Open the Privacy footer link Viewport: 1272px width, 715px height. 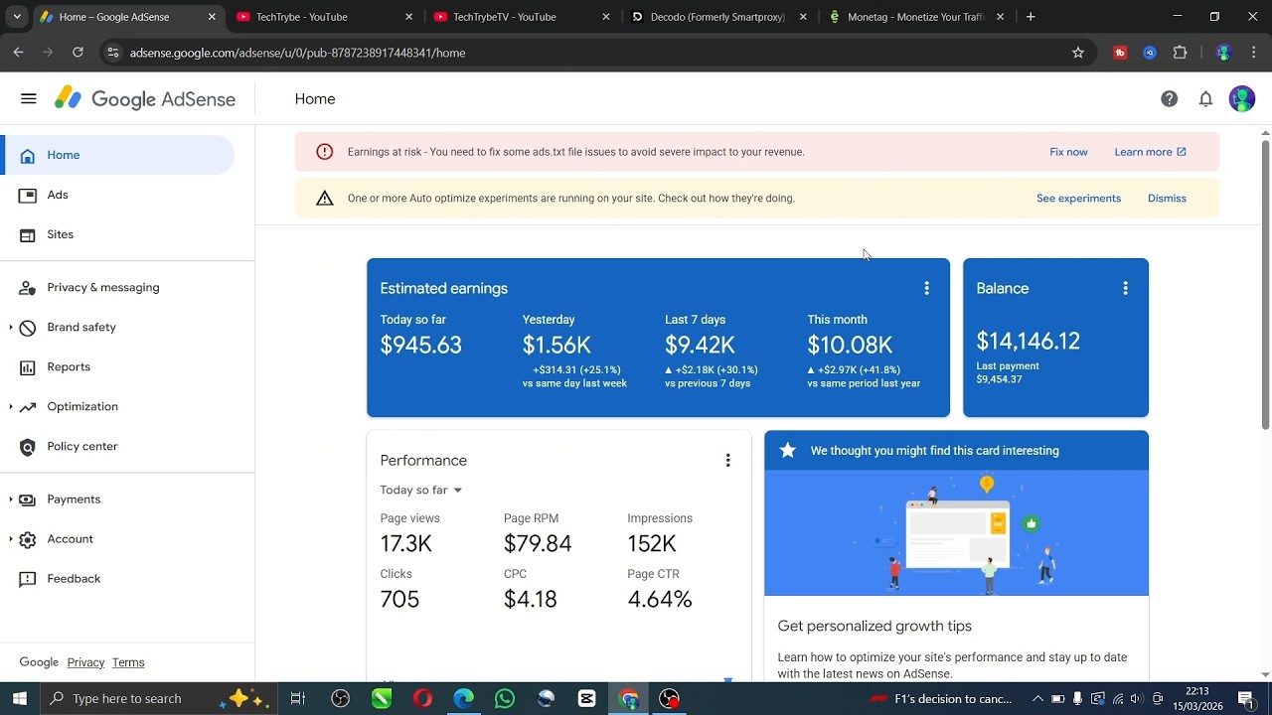click(85, 662)
